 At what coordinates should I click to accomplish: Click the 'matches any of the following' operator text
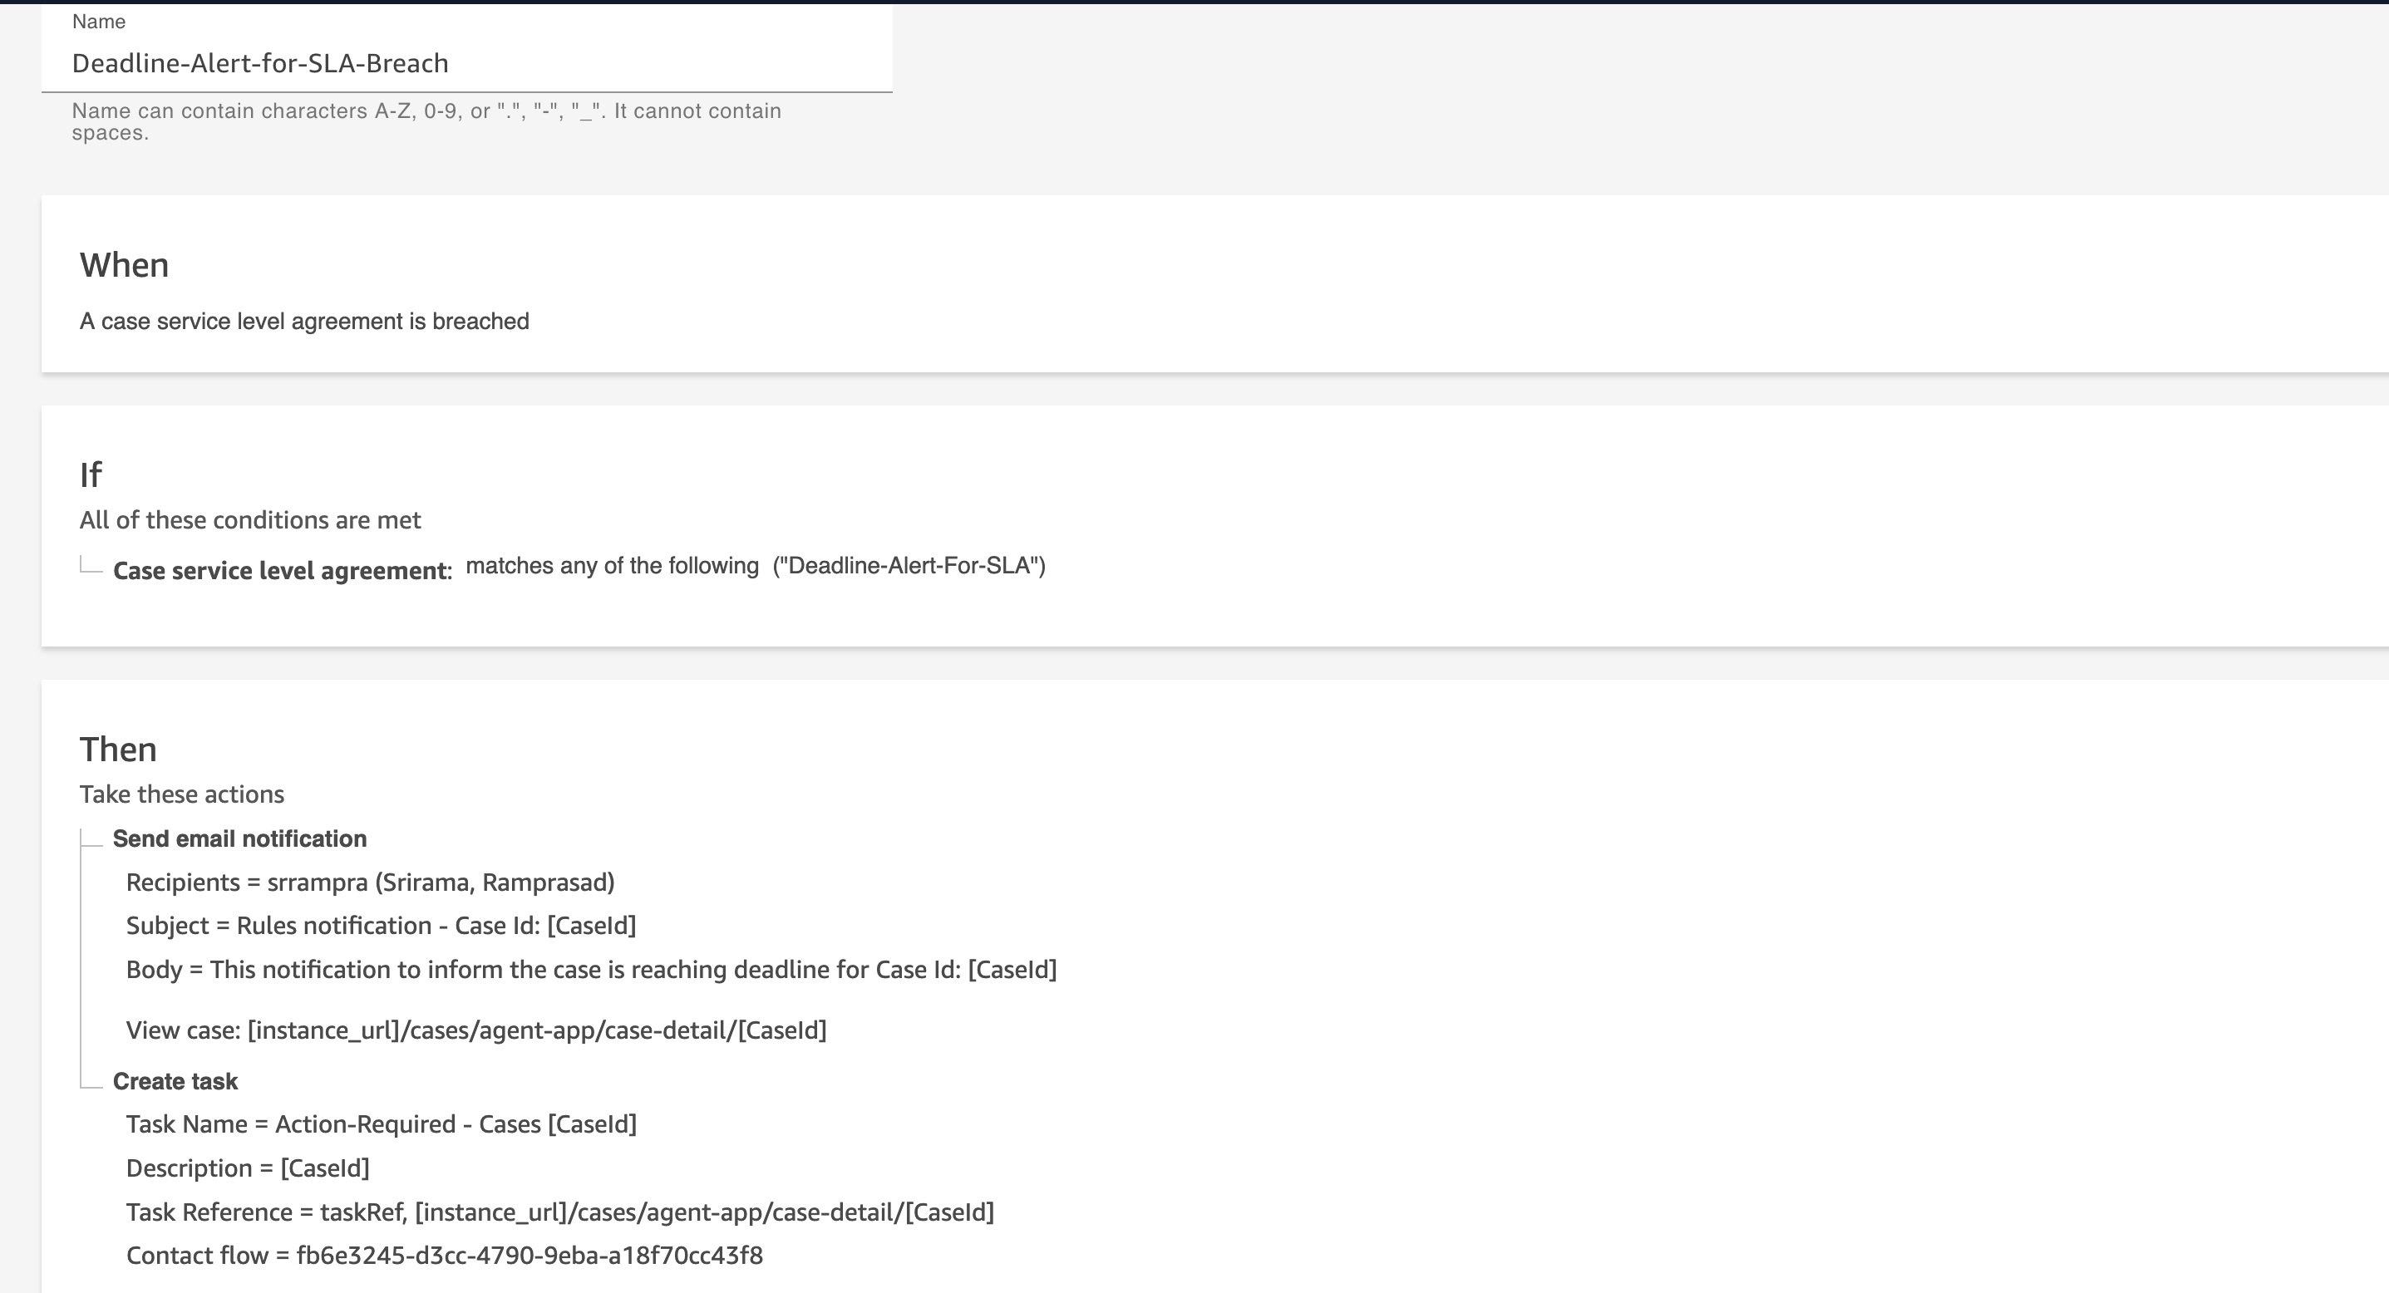click(612, 565)
